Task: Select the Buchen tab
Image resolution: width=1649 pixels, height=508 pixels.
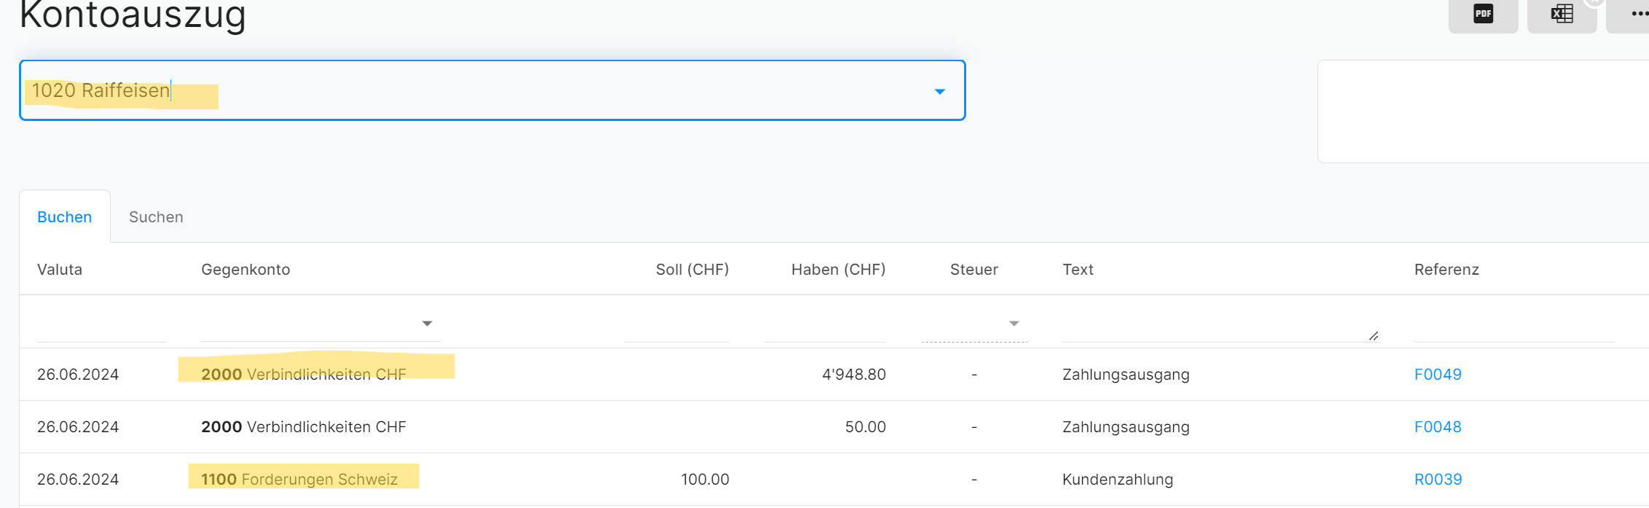Action: [x=65, y=217]
